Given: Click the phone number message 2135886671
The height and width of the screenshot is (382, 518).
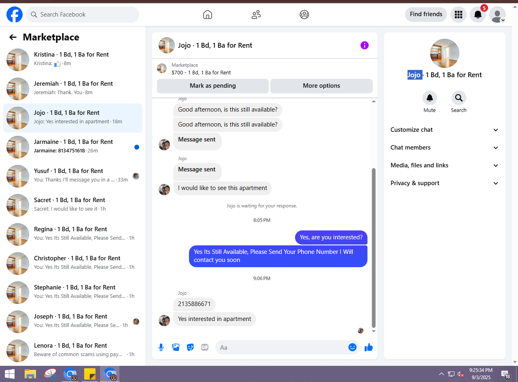Looking at the screenshot, I should pos(194,304).
